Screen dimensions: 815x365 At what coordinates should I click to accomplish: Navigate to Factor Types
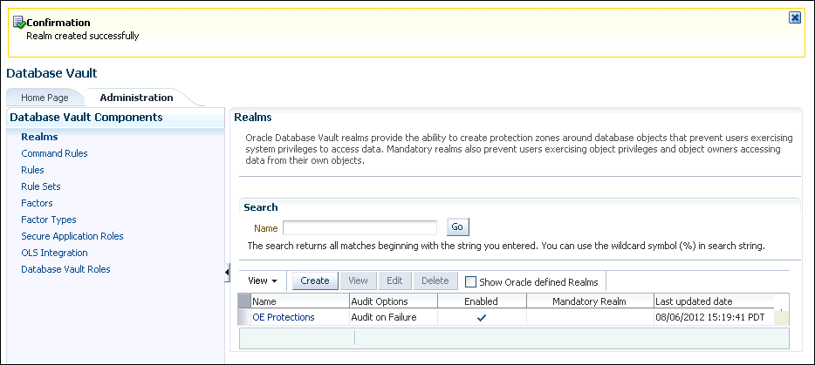point(49,220)
